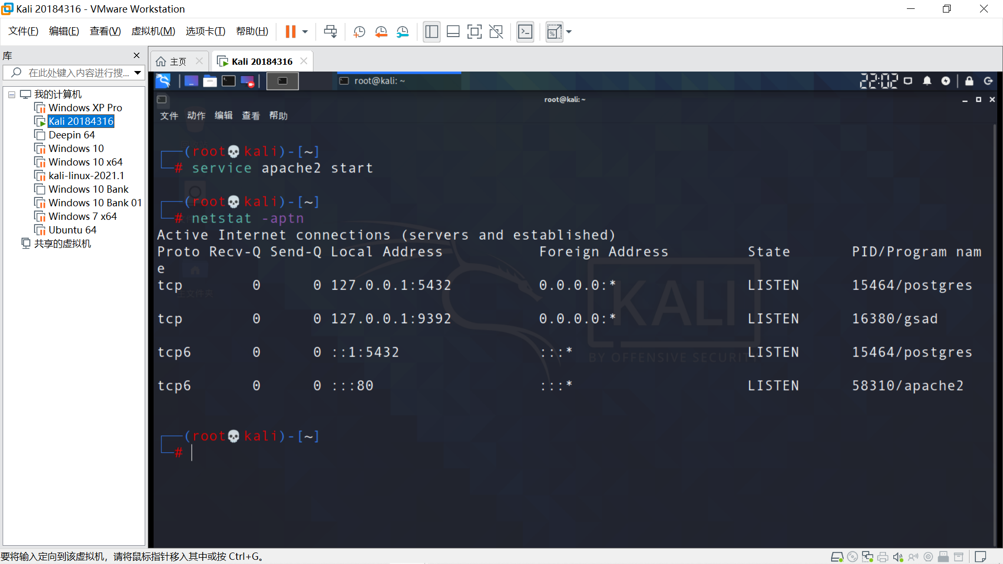Image resolution: width=1003 pixels, height=564 pixels.
Task: Open the stretch guest display dropdown arrow
Action: click(x=569, y=32)
